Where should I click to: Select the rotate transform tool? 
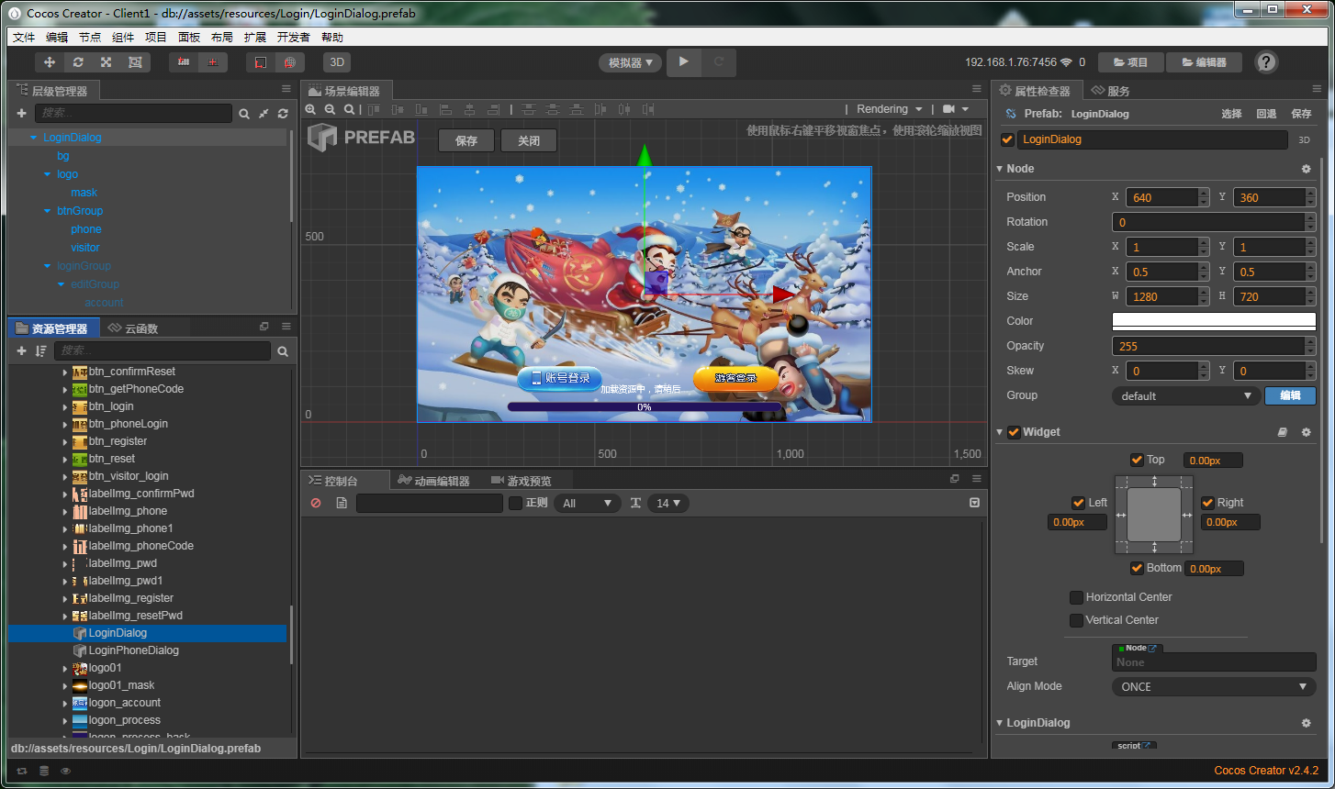(78, 62)
